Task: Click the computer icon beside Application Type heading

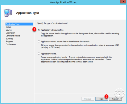Action: (x=8, y=13)
